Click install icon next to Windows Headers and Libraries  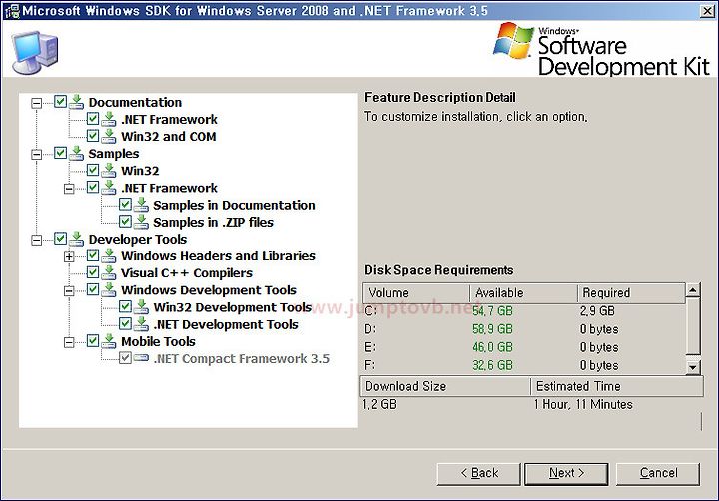click(109, 255)
